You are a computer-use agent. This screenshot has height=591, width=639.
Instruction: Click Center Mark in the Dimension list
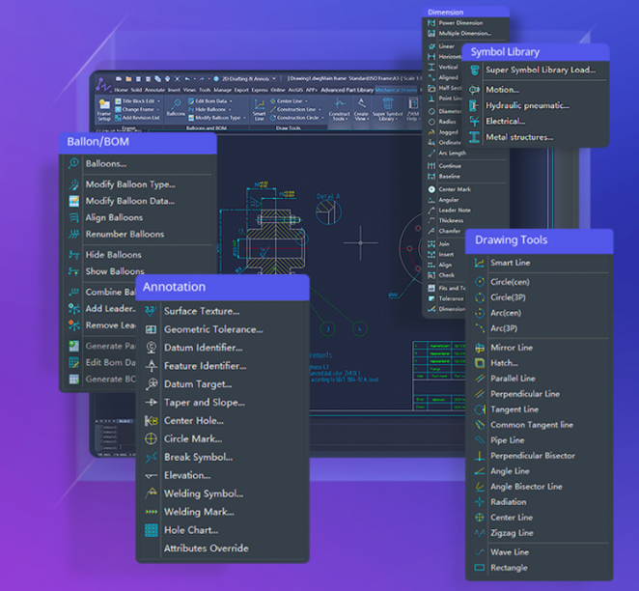click(x=455, y=189)
